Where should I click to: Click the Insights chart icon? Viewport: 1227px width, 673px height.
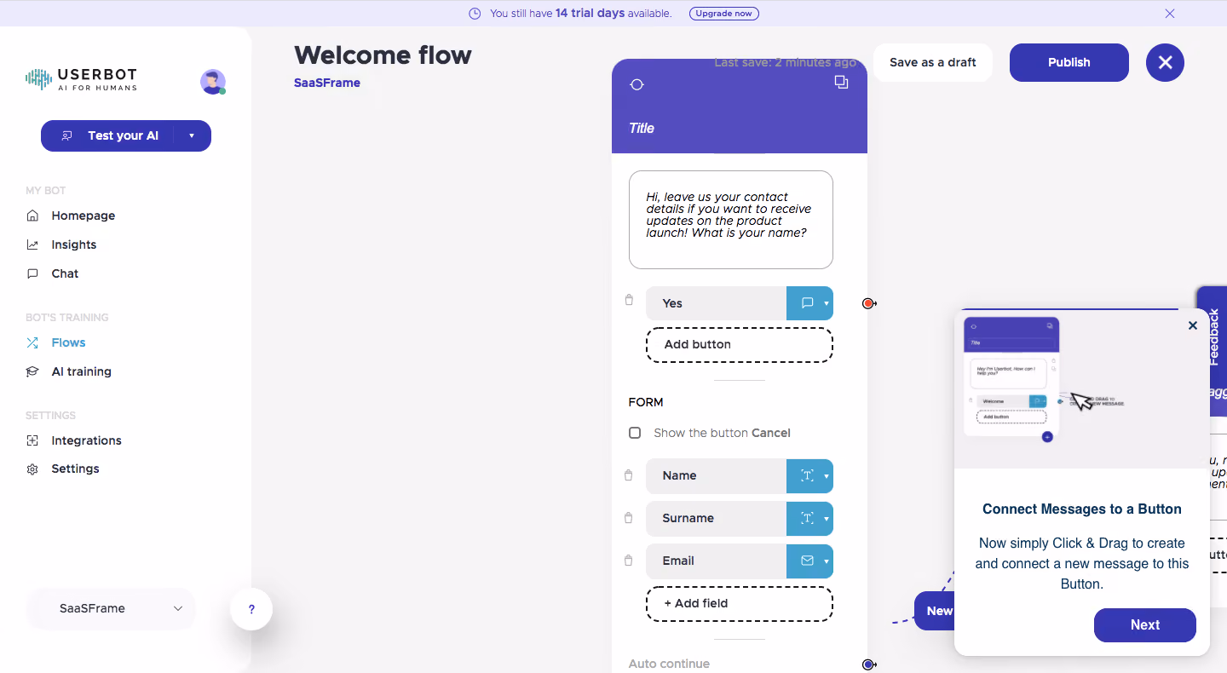point(32,244)
